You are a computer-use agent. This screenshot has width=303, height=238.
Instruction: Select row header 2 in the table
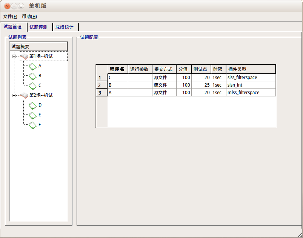coord(100,85)
